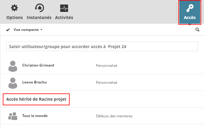Click the search magnifier icon
Viewport: 204px width, 128px height.
(197, 30)
